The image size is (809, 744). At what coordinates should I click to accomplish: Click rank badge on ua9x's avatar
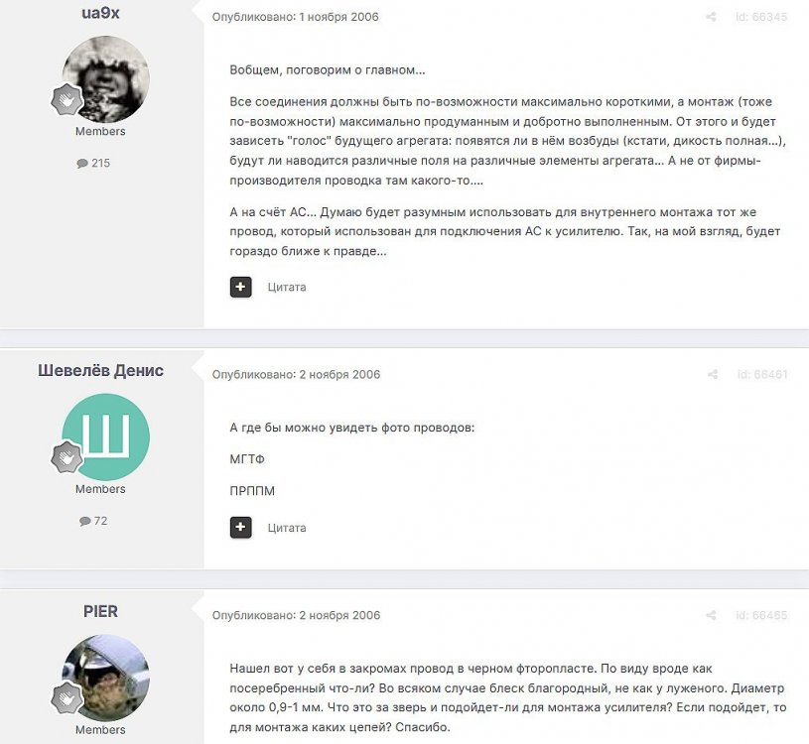(67, 99)
